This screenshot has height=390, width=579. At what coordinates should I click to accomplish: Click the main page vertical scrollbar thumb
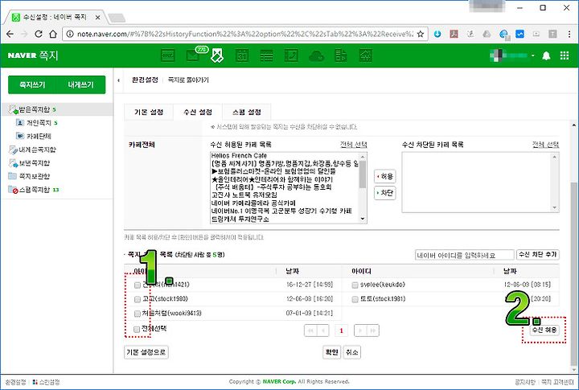coord(574,273)
